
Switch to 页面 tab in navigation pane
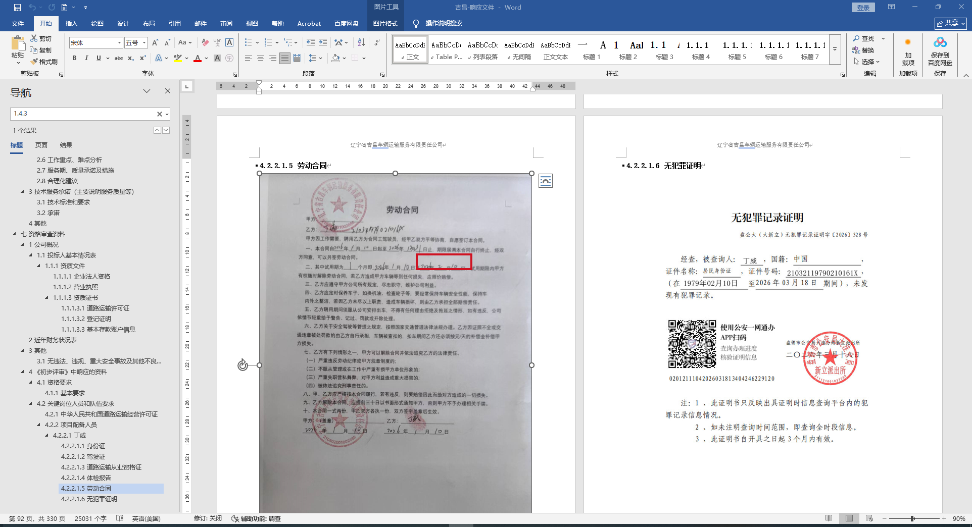(x=41, y=145)
